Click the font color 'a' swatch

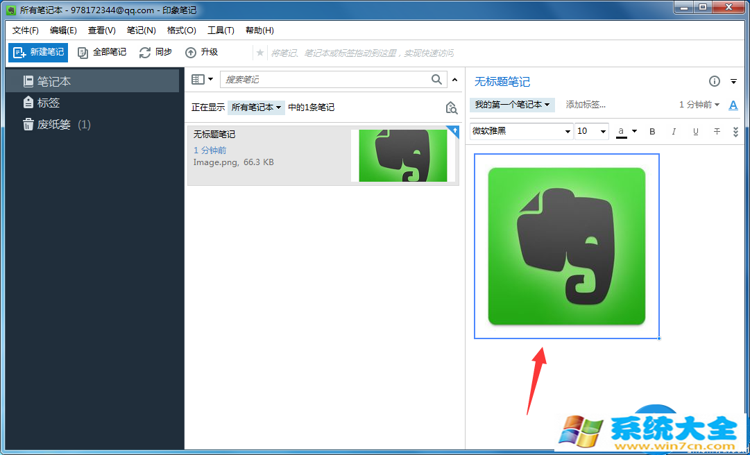622,131
